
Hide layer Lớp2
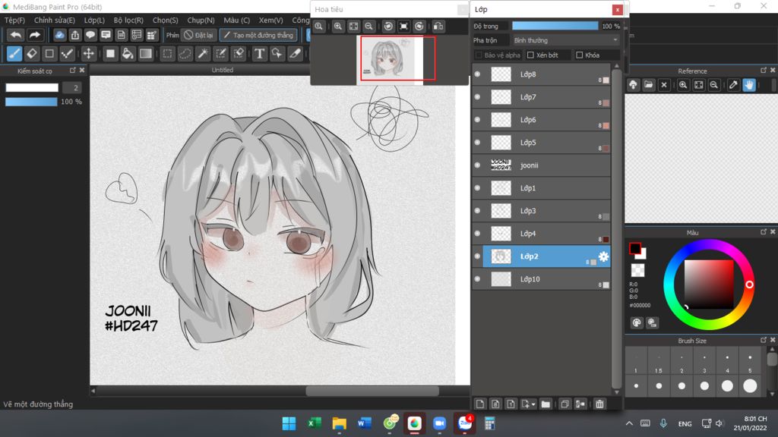click(x=478, y=256)
